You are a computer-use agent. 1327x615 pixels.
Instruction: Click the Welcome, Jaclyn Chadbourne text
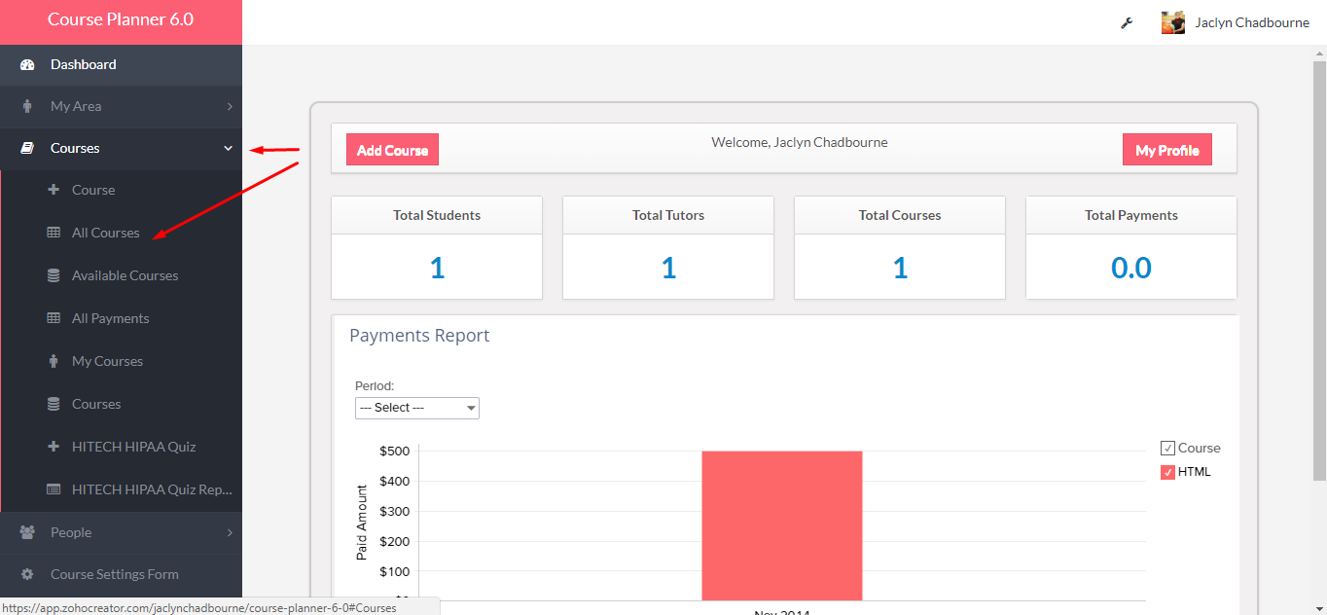(x=800, y=142)
